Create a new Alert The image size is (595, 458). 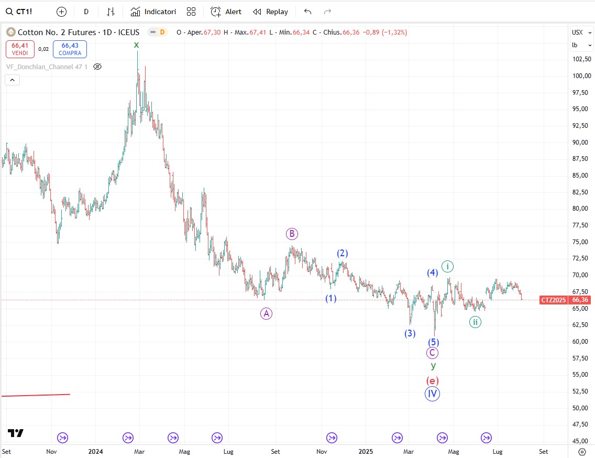click(x=226, y=12)
